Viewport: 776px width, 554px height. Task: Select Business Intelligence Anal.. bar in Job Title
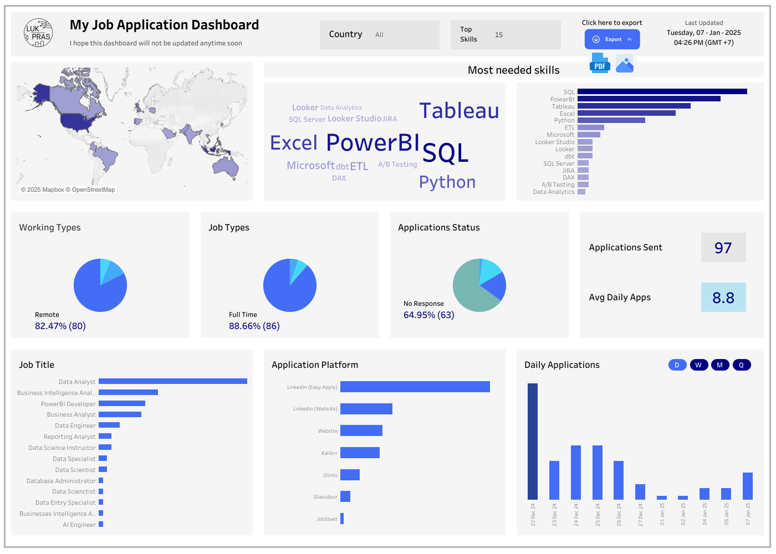click(128, 392)
